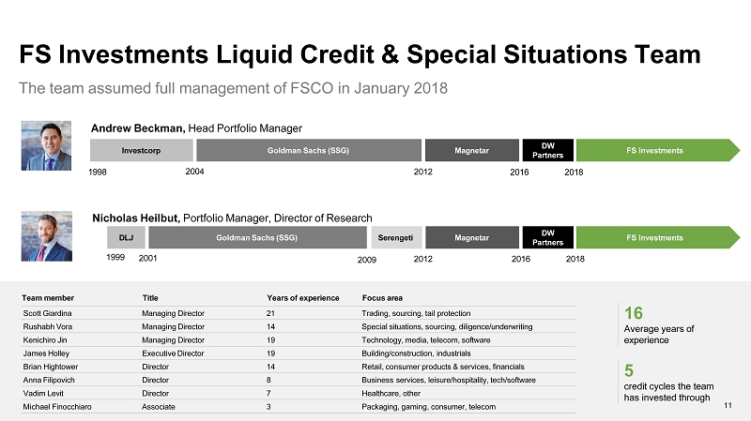Select Beckman's green FS Investments arrow
The height and width of the screenshot is (421, 751).
point(658,150)
